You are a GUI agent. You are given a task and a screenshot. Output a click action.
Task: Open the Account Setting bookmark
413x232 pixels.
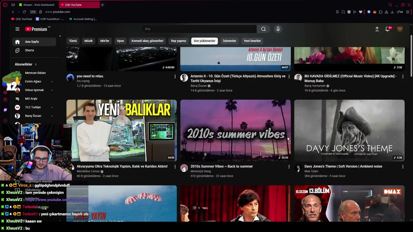pyautogui.click(x=83, y=19)
